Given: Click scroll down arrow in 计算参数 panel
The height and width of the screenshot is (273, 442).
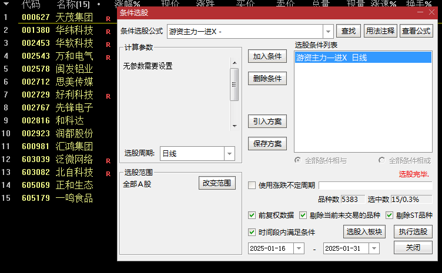Looking at the screenshot, I should point(235,126).
